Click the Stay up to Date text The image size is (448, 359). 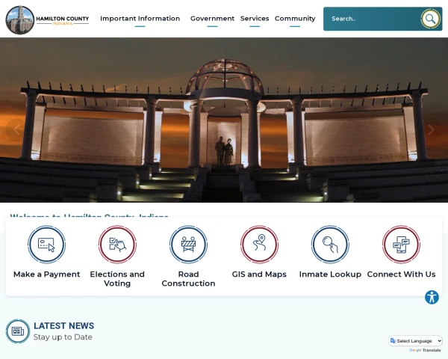pos(63,337)
